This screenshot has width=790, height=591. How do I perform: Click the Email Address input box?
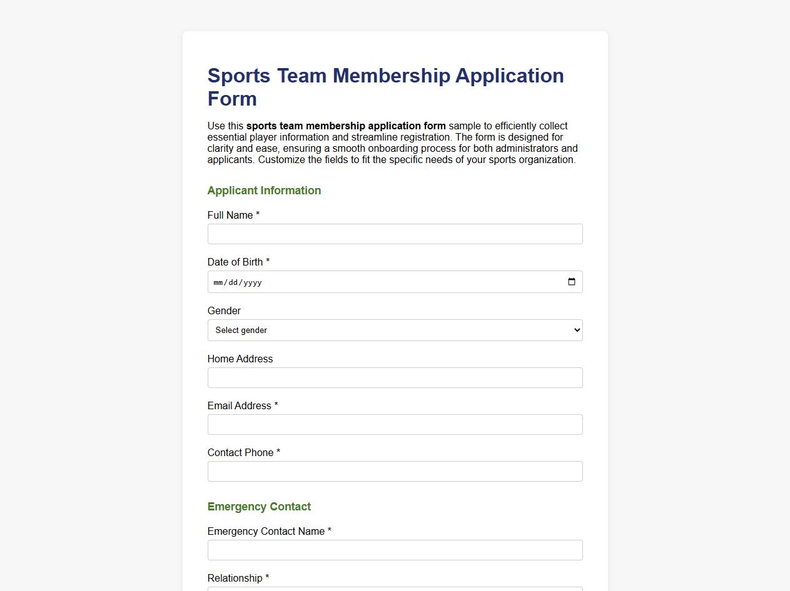[x=395, y=424]
